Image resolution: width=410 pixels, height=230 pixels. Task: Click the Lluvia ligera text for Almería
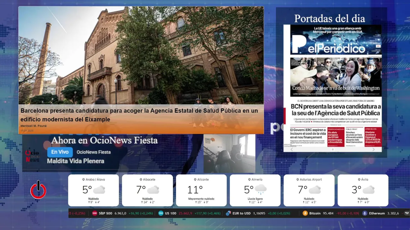pos(255,199)
